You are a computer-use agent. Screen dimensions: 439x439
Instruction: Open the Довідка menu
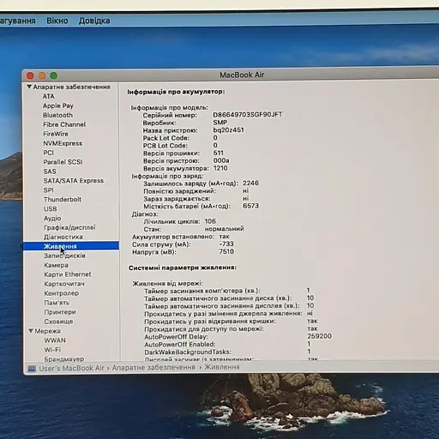pyautogui.click(x=94, y=21)
